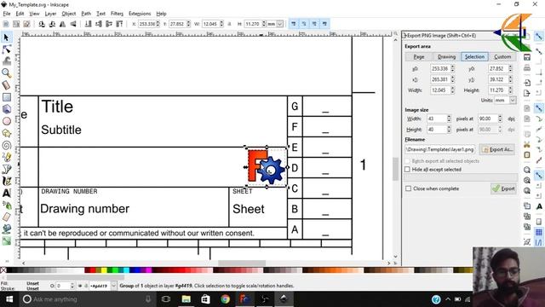This screenshot has width=545, height=307.
Task: Adjust the export image Width spinner
Action: click(449, 119)
